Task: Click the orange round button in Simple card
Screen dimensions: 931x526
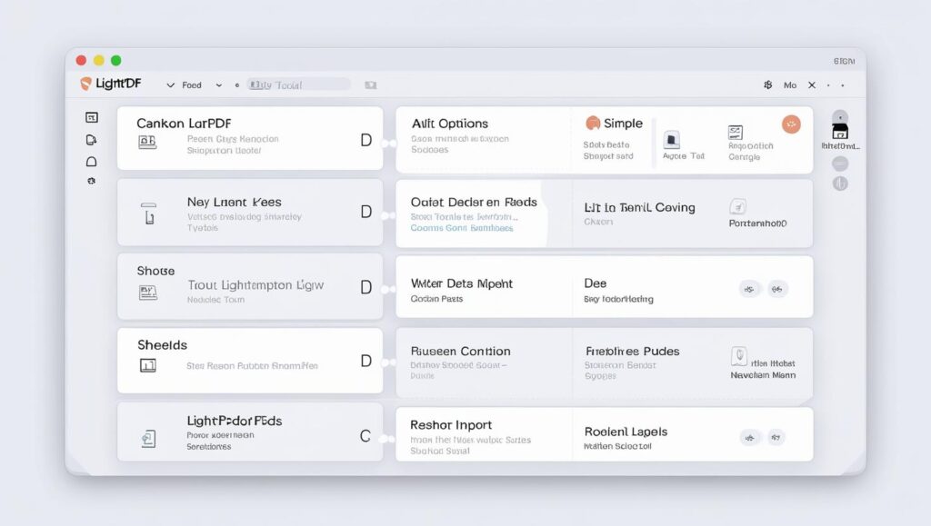Action: pyautogui.click(x=791, y=124)
